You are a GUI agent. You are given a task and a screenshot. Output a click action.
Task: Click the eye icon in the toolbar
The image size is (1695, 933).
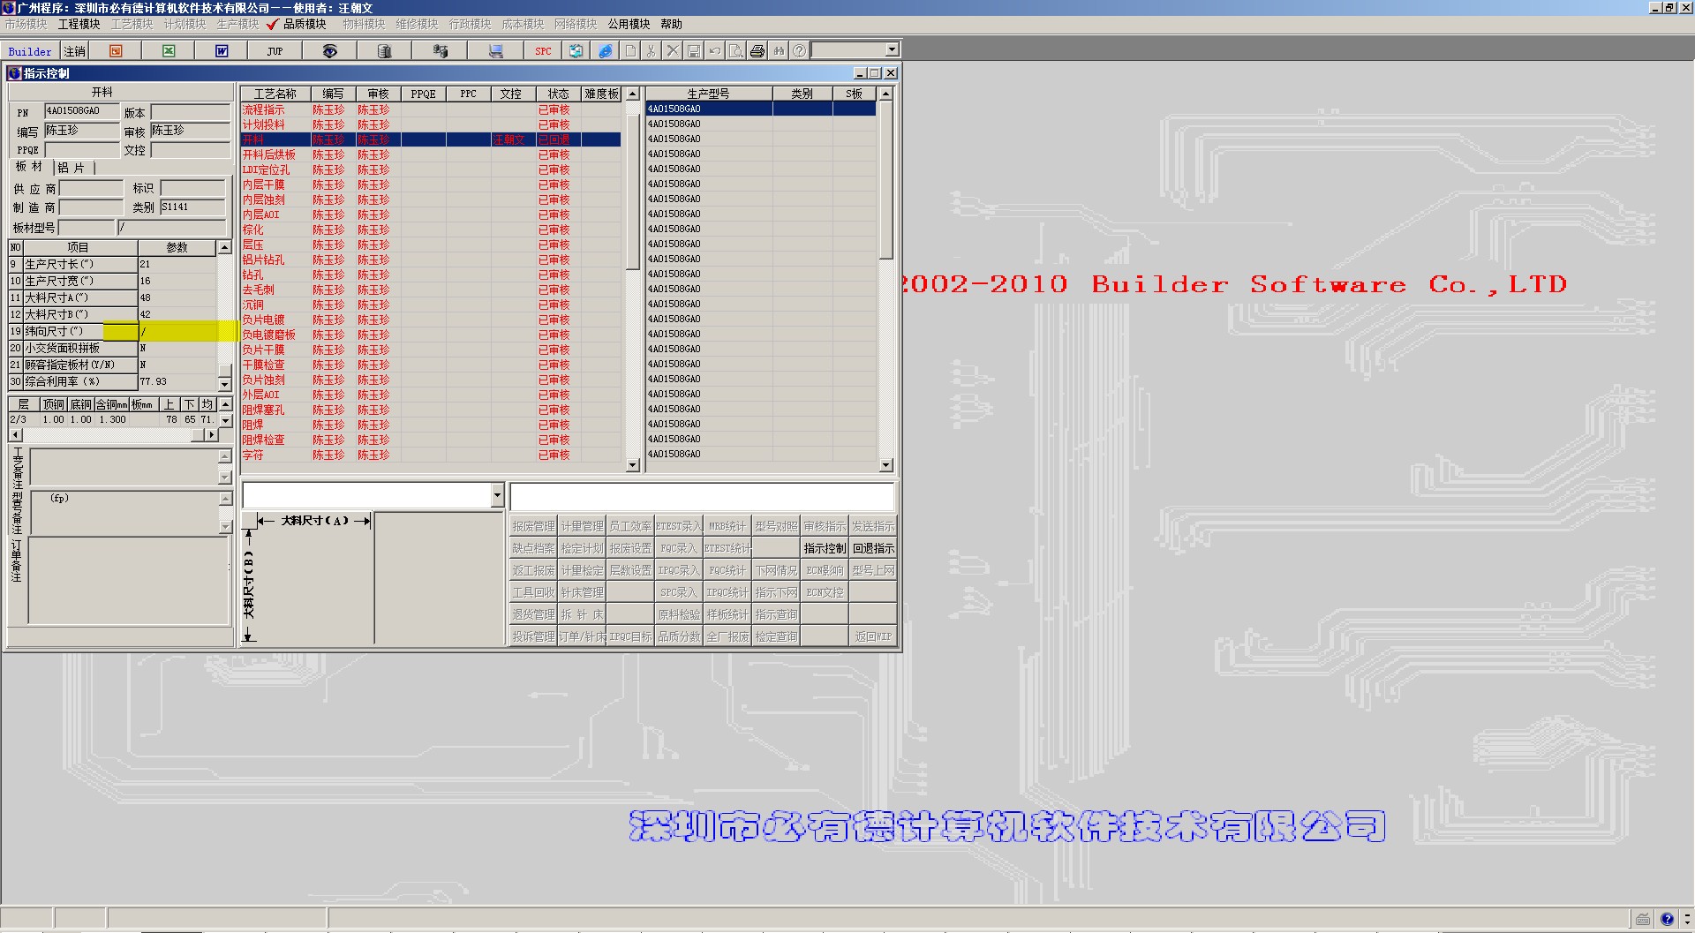(x=329, y=51)
